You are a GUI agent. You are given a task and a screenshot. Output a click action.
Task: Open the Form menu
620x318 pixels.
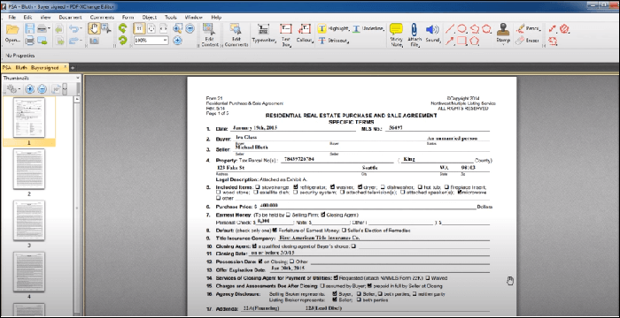[128, 18]
